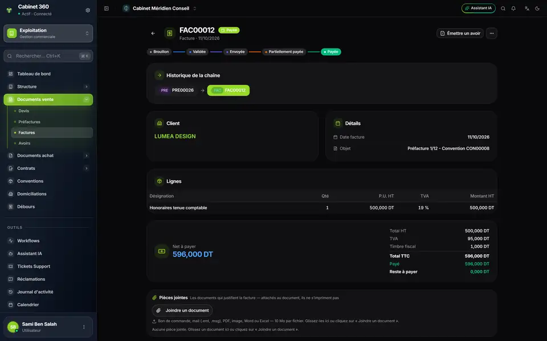Image resolution: width=547 pixels, height=341 pixels.
Task: Open Avoirs in the sidebar
Action: point(52,143)
